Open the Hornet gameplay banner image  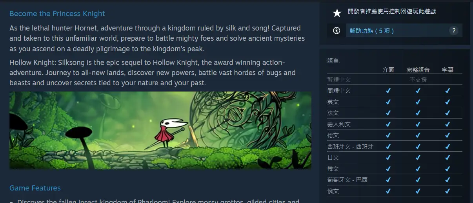(x=160, y=130)
